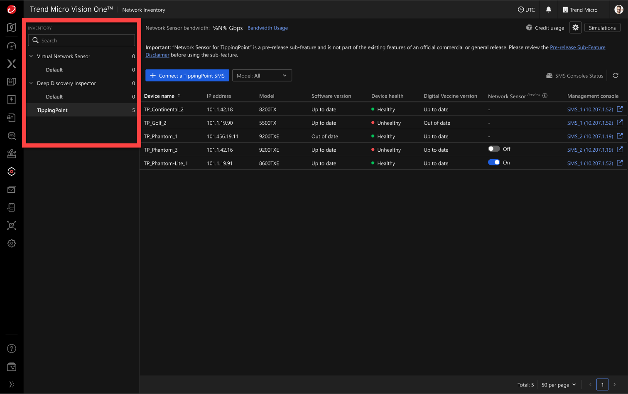Click the UTC time zone menu item
This screenshot has height=394, width=628.
tap(526, 9)
